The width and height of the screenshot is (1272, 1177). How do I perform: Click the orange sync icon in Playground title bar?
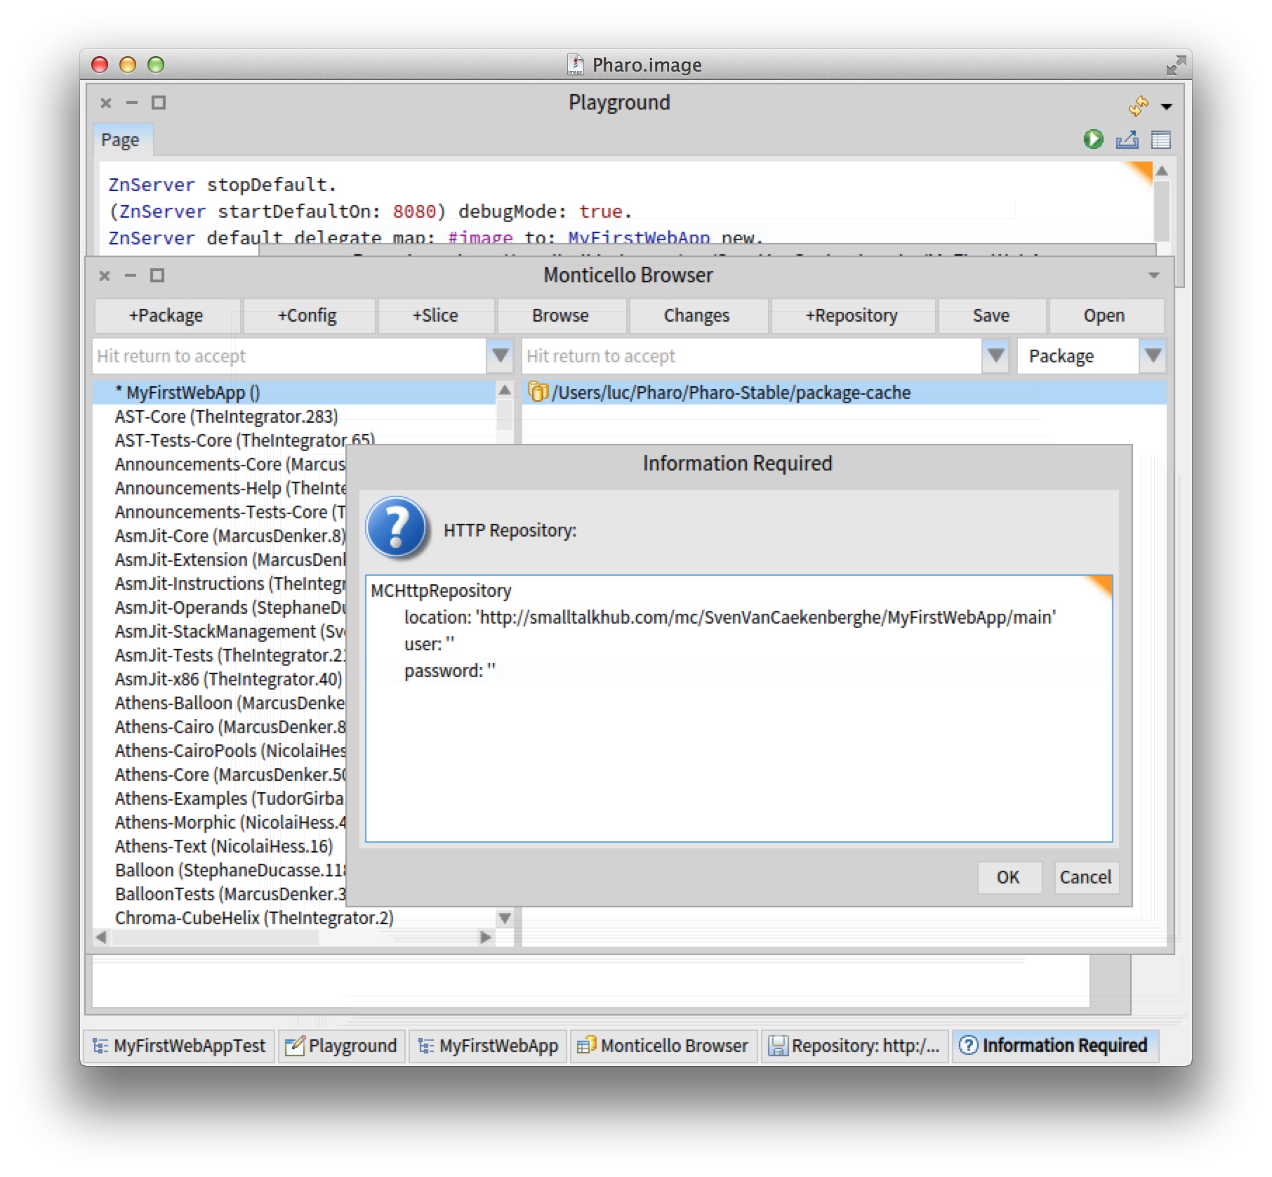1138,105
